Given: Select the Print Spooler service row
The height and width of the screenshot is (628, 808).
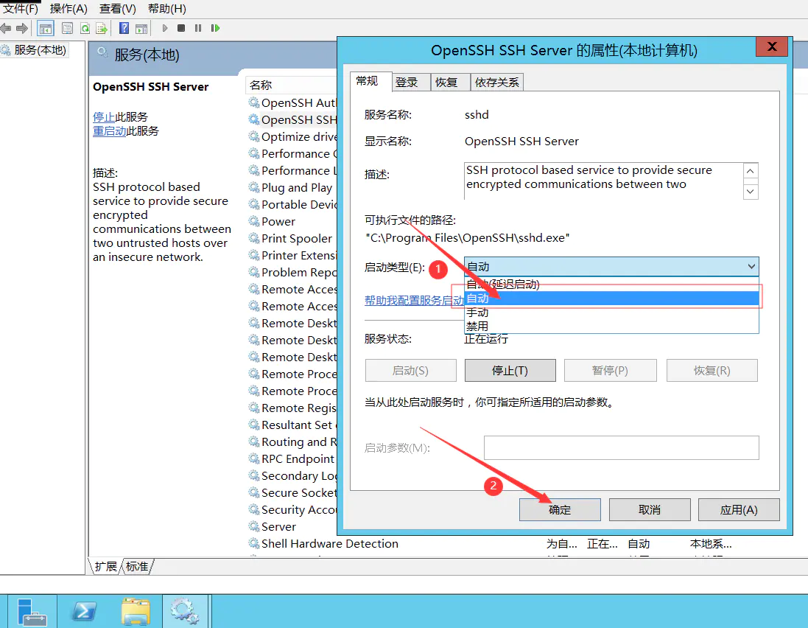Looking at the screenshot, I should click(292, 239).
